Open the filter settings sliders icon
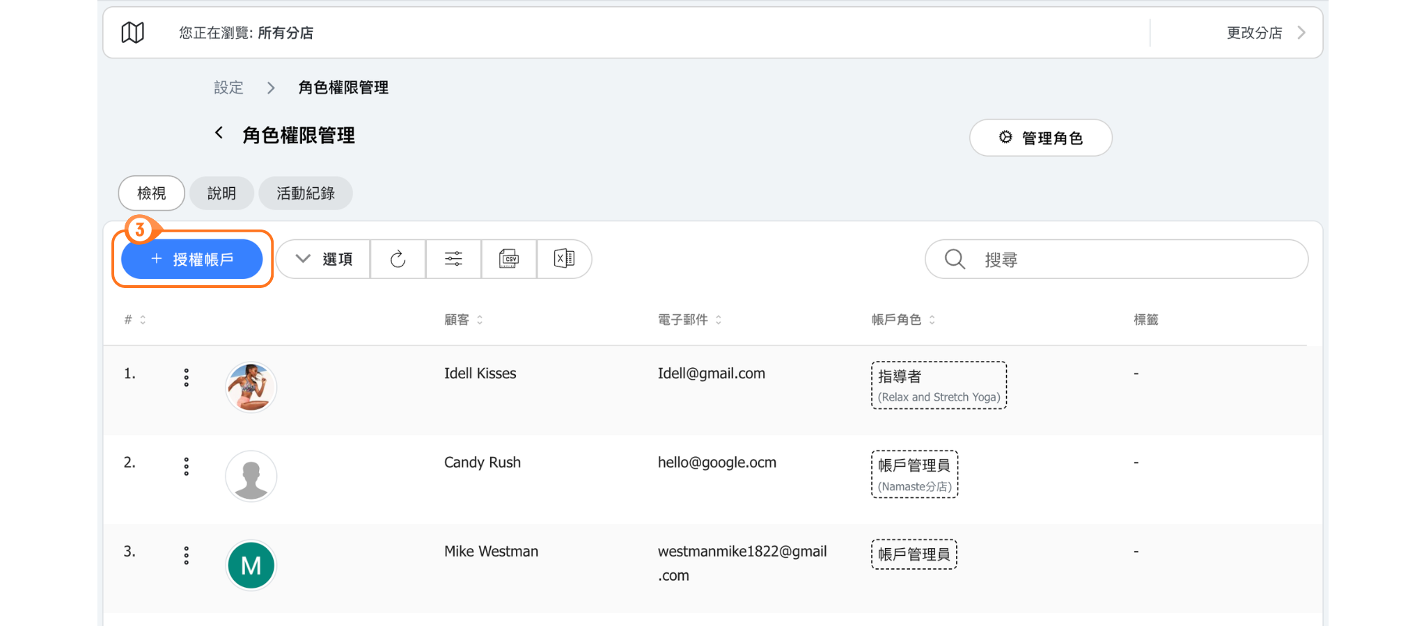 coord(453,259)
